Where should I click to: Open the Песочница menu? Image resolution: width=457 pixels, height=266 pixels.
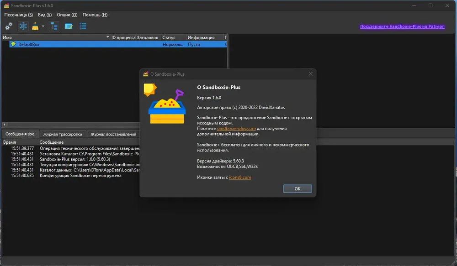[18, 15]
